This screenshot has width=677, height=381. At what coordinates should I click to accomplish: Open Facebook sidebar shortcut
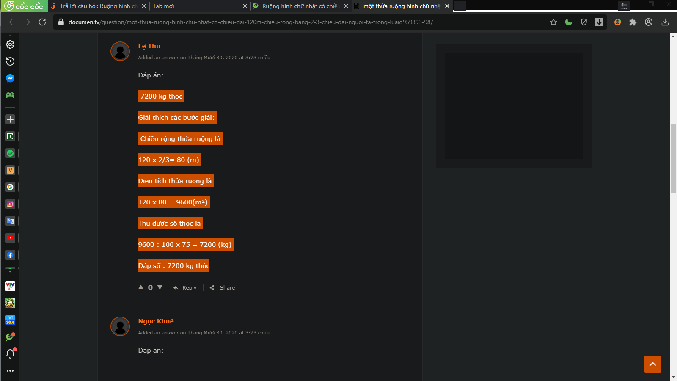(10, 255)
